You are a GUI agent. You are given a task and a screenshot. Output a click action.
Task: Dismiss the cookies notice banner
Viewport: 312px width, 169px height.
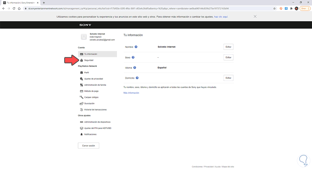click(255, 16)
